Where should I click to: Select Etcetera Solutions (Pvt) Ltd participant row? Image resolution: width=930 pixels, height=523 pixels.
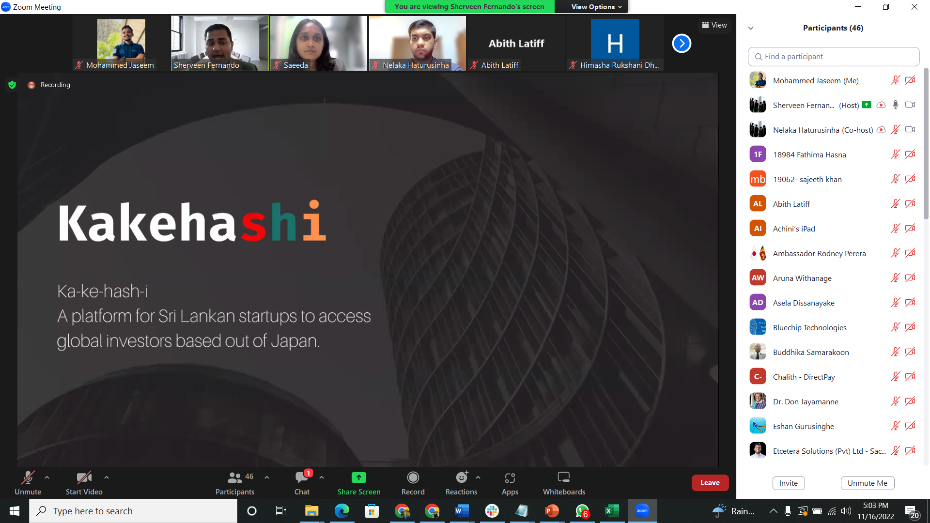(x=833, y=451)
